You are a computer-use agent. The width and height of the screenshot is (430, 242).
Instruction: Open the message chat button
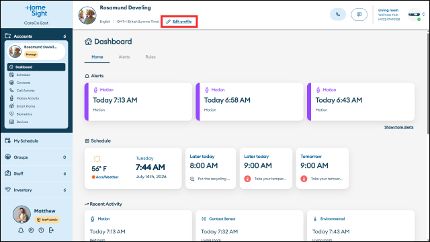tap(359, 15)
